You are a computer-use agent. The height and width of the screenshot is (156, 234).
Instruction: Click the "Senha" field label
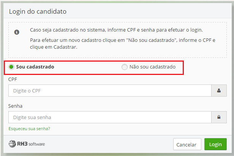pos(15,106)
